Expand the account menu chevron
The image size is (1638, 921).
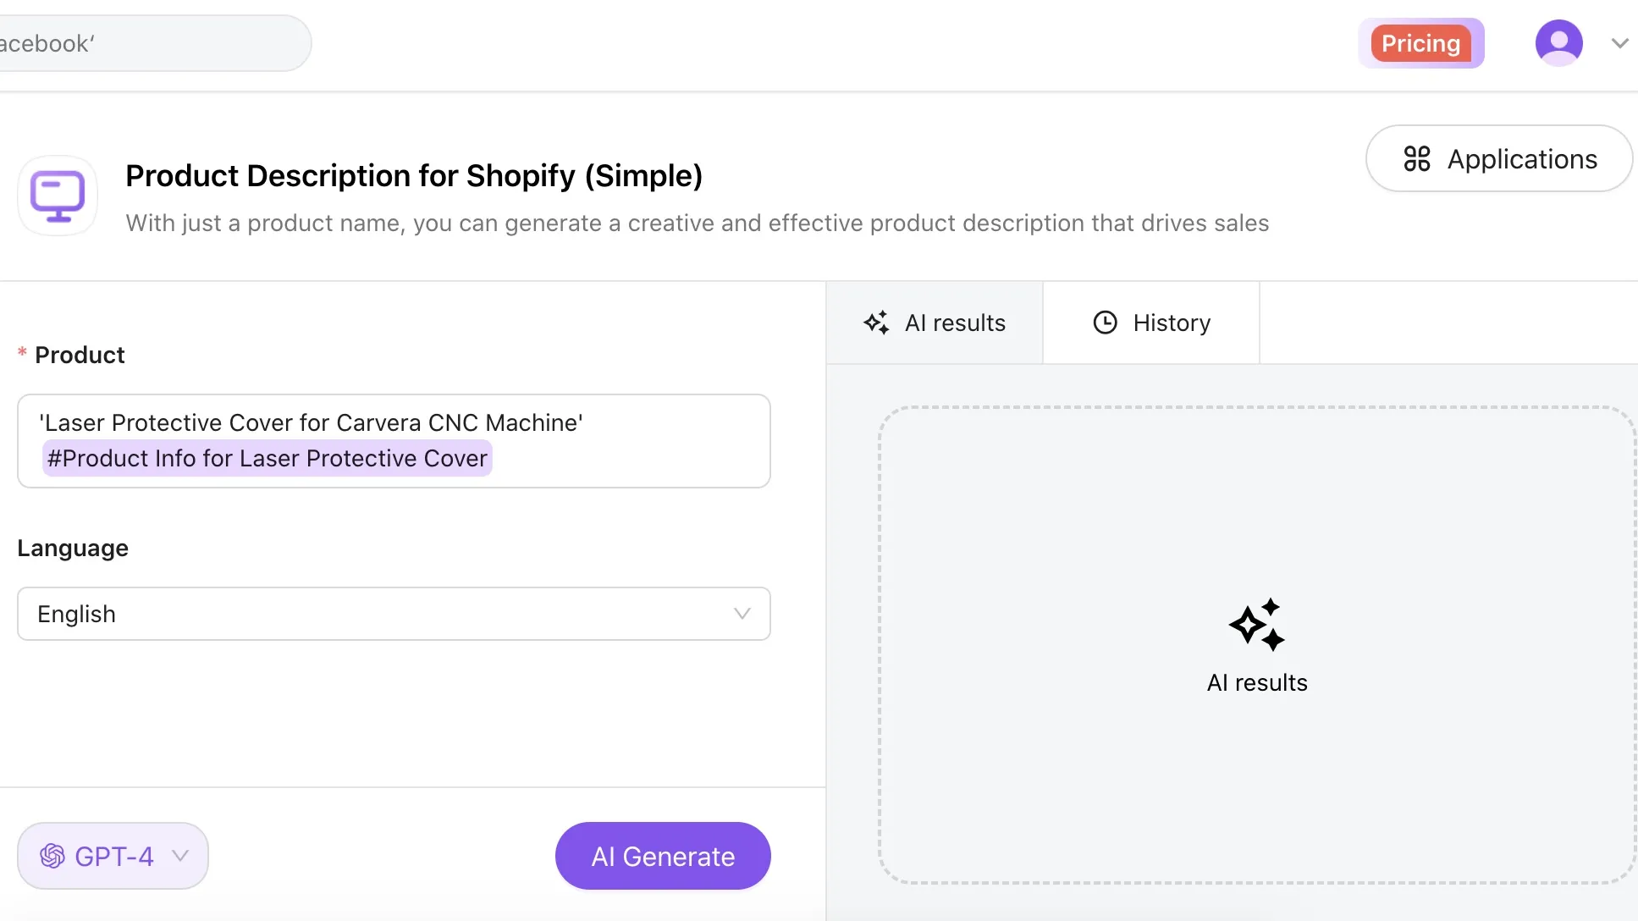(x=1619, y=43)
